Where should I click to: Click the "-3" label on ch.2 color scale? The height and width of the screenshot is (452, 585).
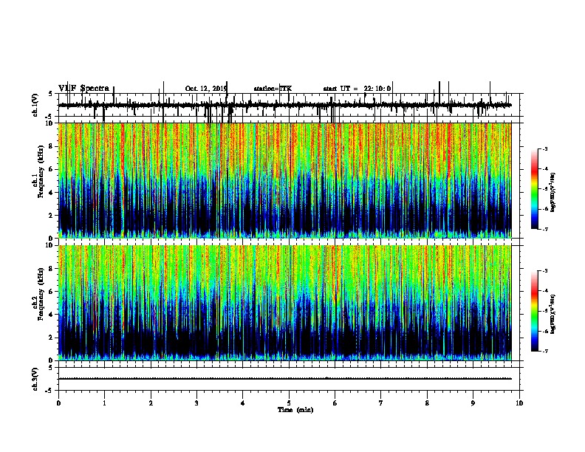[x=545, y=271]
